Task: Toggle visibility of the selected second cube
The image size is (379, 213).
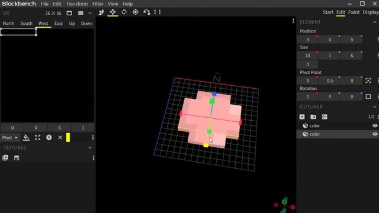Action: tap(375, 134)
